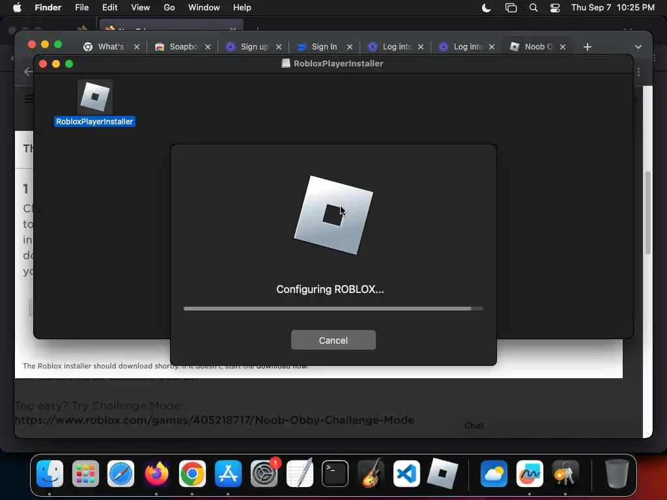Open Terminal from the dock
The height and width of the screenshot is (500, 667).
tap(335, 473)
